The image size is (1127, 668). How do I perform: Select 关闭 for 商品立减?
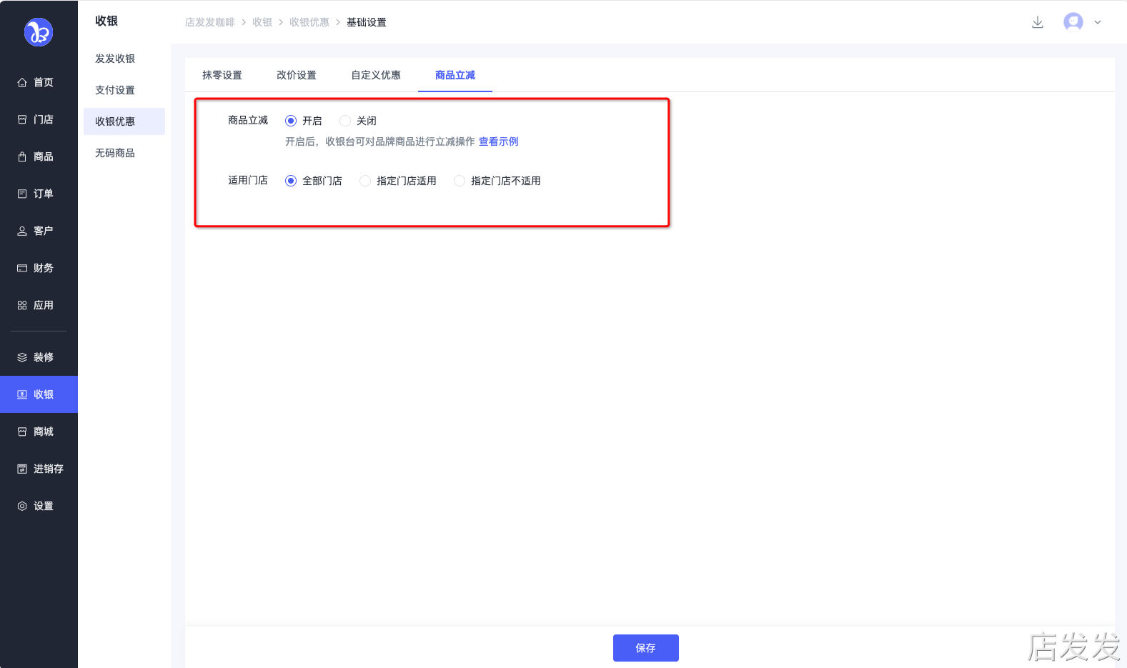point(345,121)
